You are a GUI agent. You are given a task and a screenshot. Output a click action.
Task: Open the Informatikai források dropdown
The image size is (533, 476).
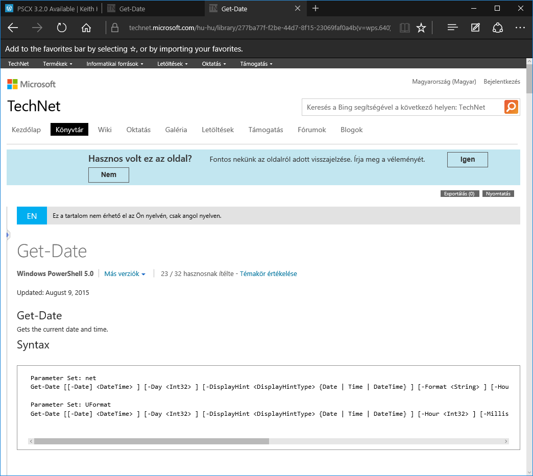114,64
